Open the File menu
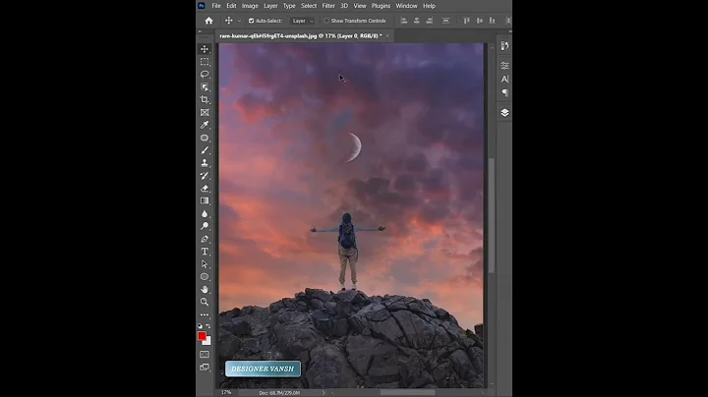Screen dimensions: 708x397 click(x=216, y=6)
